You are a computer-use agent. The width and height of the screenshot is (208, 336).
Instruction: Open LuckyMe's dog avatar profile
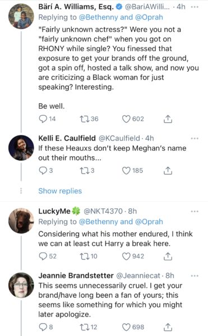21,221
